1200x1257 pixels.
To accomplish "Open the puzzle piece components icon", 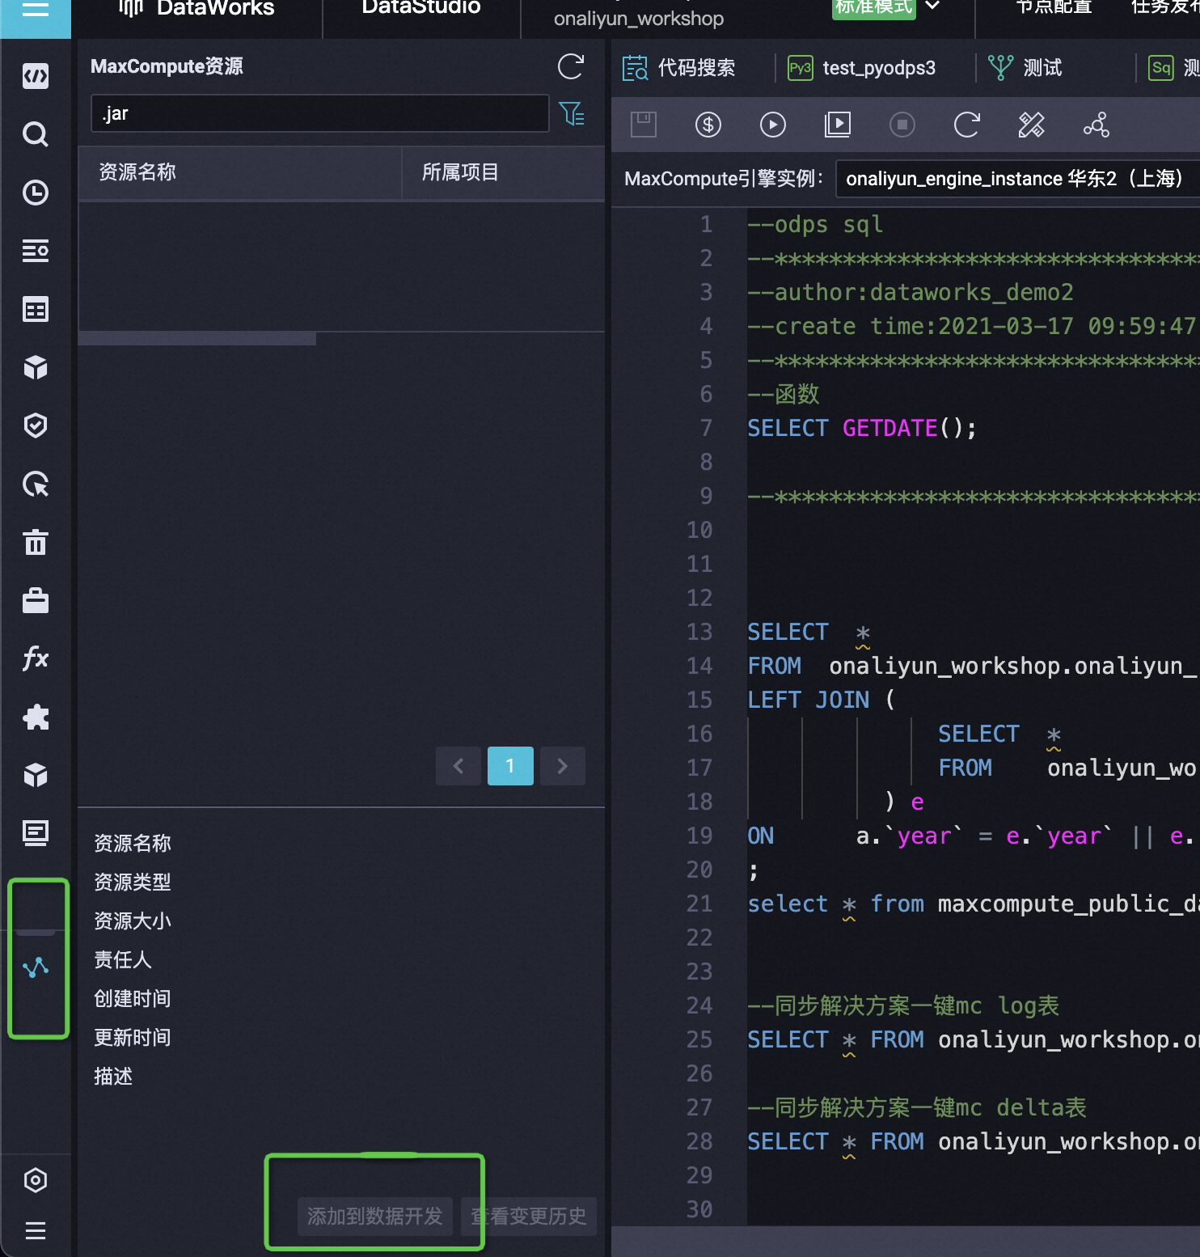I will coord(36,717).
